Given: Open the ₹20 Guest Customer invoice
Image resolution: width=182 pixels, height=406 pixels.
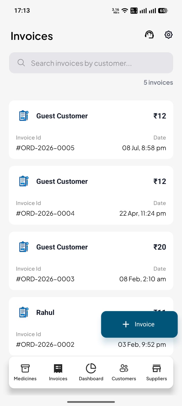Looking at the screenshot, I should (x=91, y=261).
